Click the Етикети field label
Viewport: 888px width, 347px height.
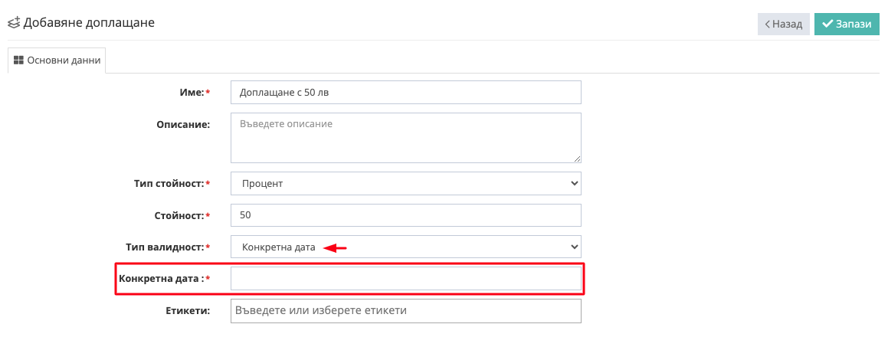click(x=187, y=311)
